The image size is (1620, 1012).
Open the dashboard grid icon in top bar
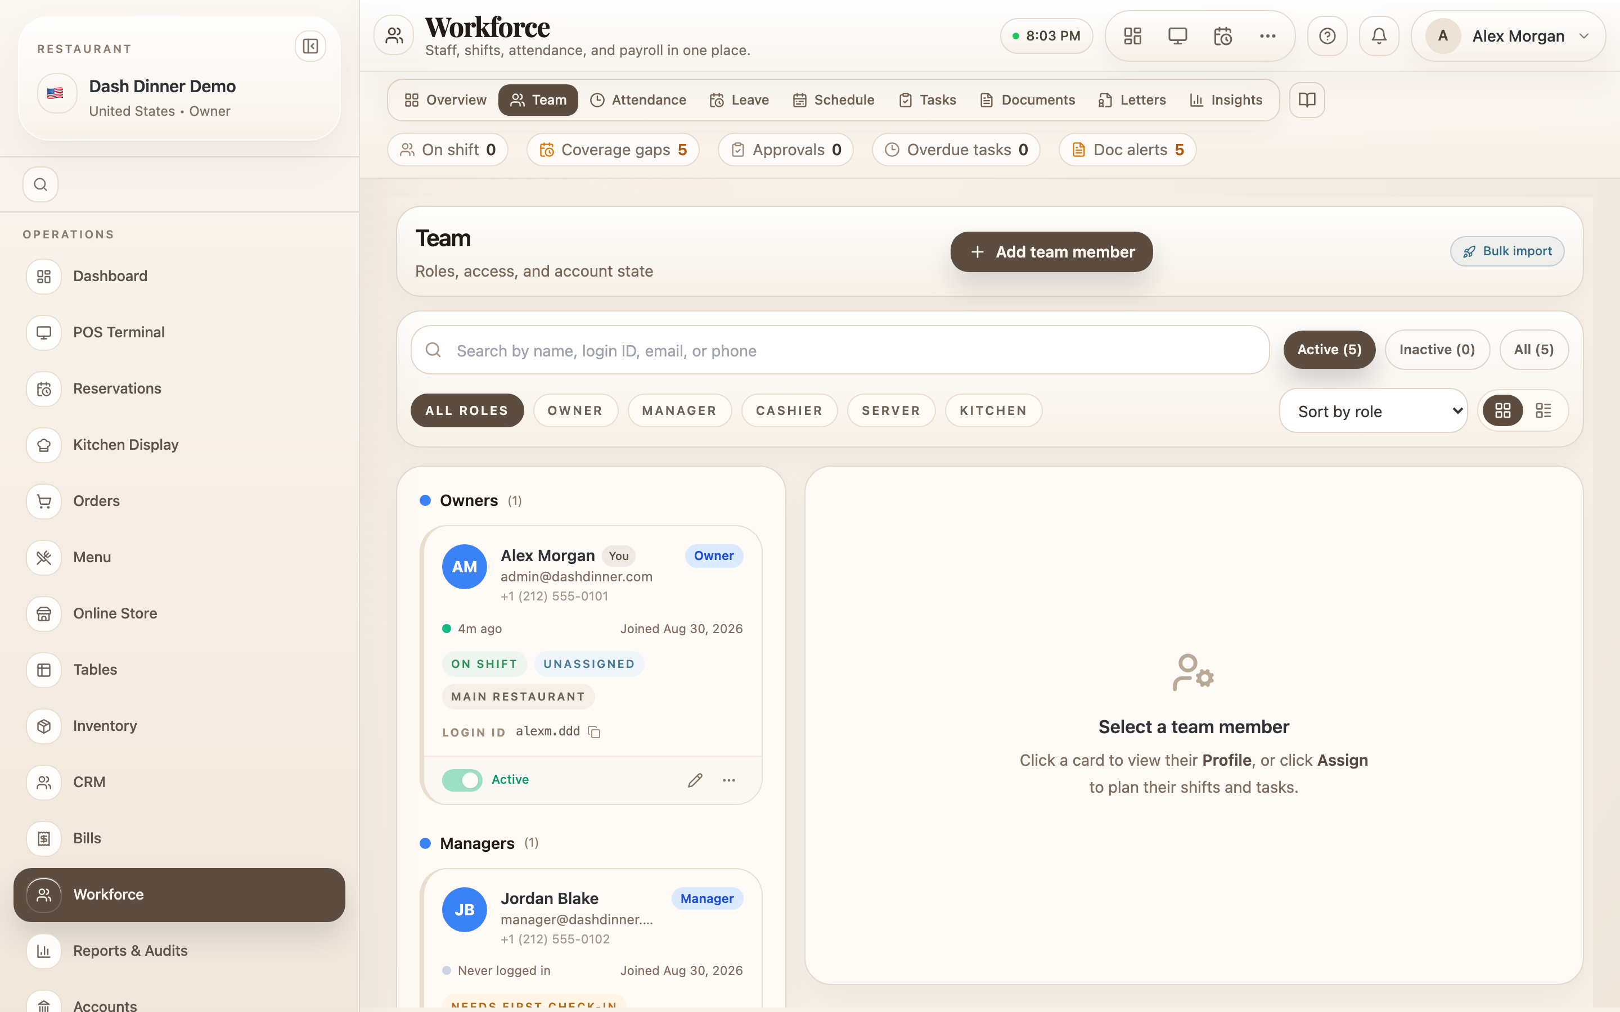tap(1133, 36)
